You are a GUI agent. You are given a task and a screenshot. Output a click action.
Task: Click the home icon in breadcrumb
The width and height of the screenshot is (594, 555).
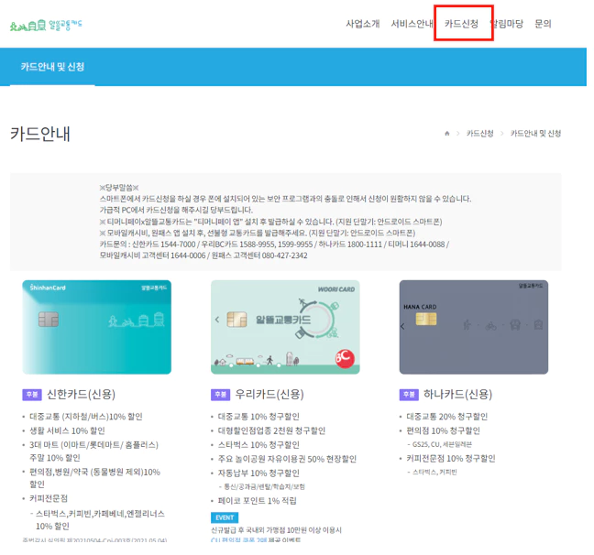pyautogui.click(x=447, y=134)
